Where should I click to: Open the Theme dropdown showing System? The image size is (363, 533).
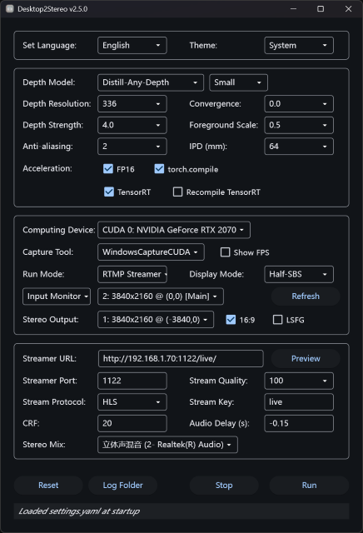(299, 46)
